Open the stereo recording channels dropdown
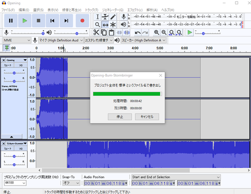The width and height of the screenshot is (251, 194). 99,40
